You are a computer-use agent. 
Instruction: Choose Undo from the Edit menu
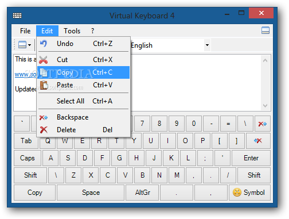pos(84,44)
